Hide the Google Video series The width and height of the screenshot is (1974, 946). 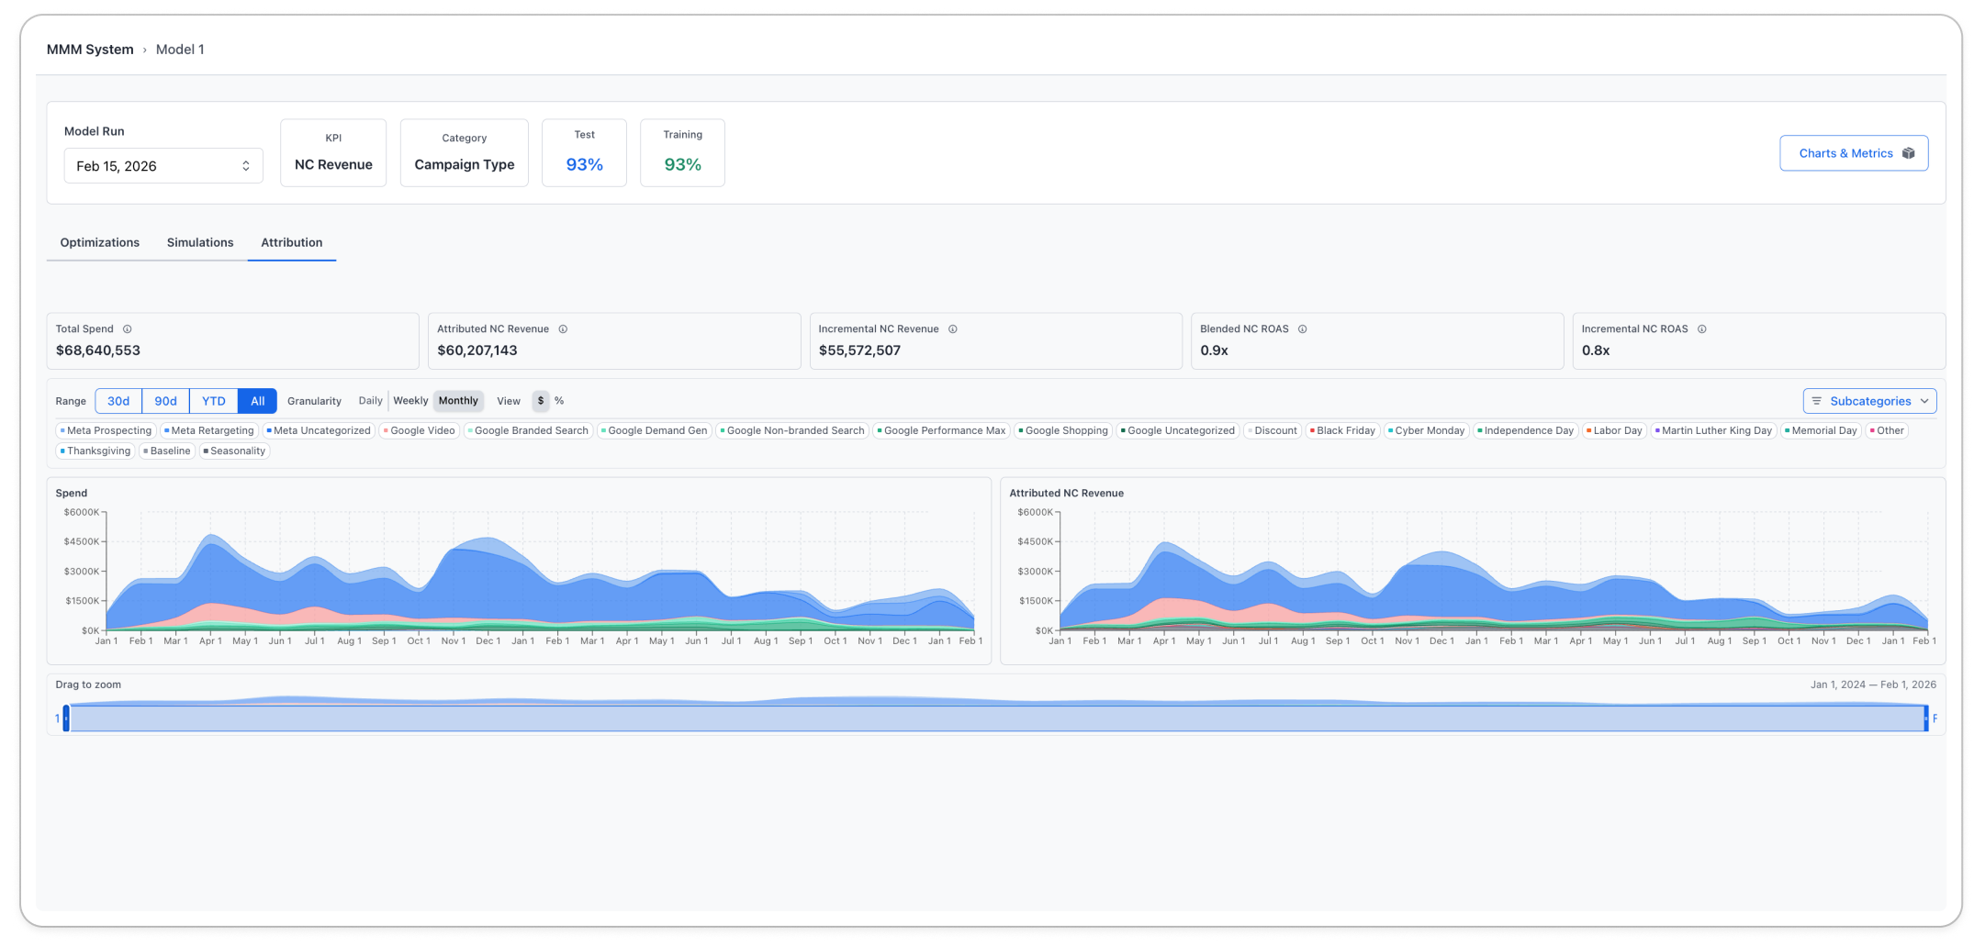click(x=420, y=430)
